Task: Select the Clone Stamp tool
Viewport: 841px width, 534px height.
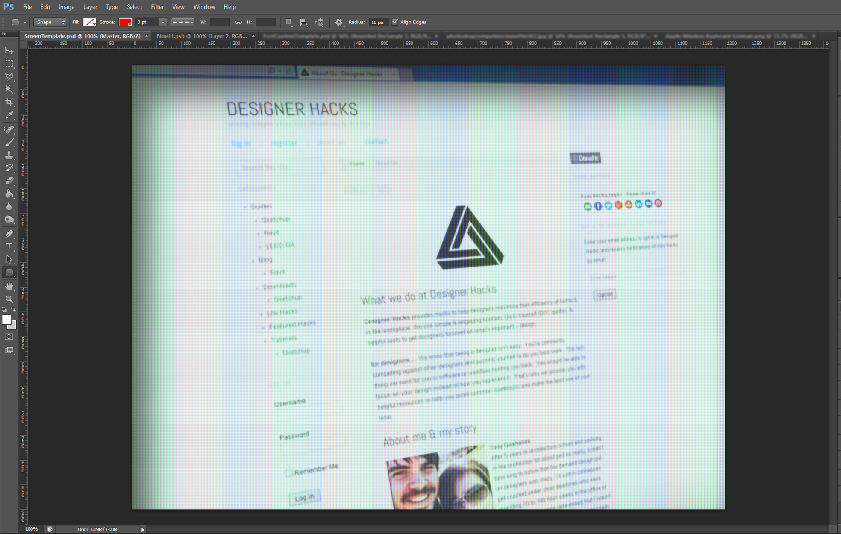Action: pyautogui.click(x=9, y=155)
